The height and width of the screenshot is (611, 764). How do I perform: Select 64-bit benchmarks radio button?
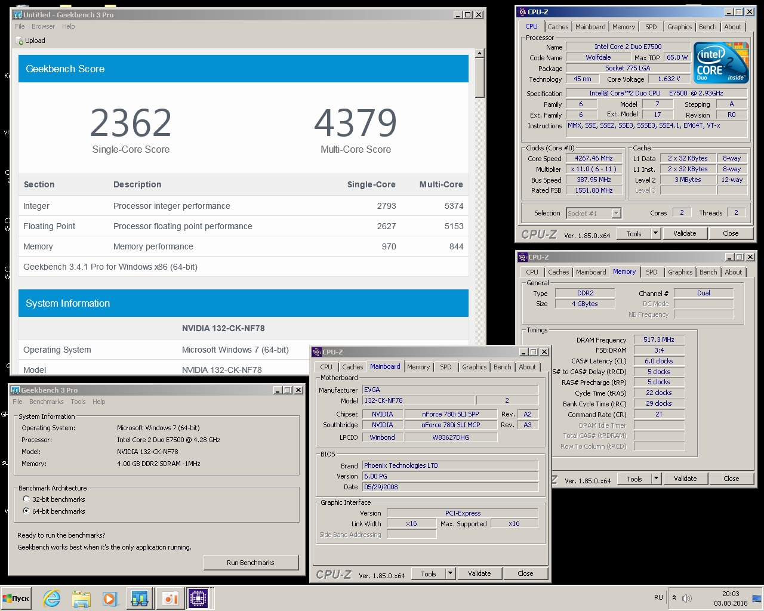click(26, 511)
